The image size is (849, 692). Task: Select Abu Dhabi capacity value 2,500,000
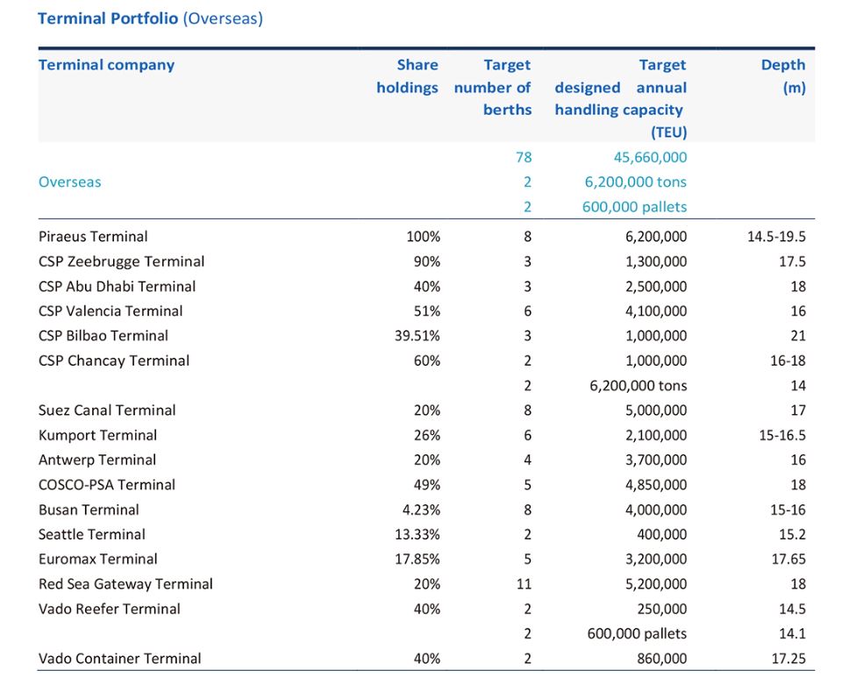(656, 287)
